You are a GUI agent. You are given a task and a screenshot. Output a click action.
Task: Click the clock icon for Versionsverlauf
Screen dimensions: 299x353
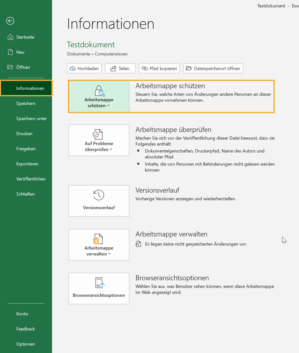coord(99,195)
